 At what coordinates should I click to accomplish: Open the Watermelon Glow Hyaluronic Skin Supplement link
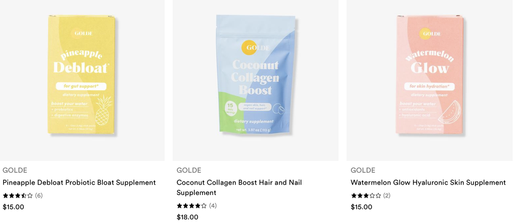(428, 183)
